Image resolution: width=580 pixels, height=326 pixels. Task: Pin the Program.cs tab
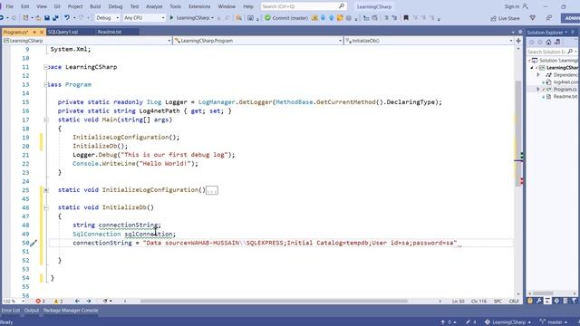tap(34, 33)
